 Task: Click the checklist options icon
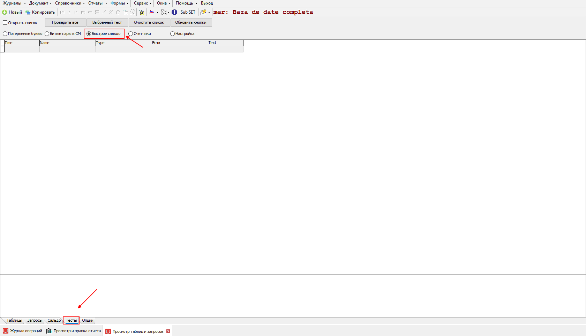click(x=163, y=12)
